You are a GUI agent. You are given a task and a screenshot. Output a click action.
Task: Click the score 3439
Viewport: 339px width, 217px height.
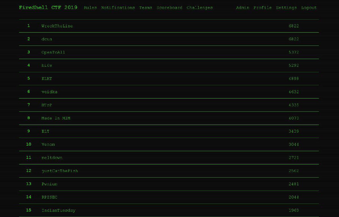tap(294, 131)
